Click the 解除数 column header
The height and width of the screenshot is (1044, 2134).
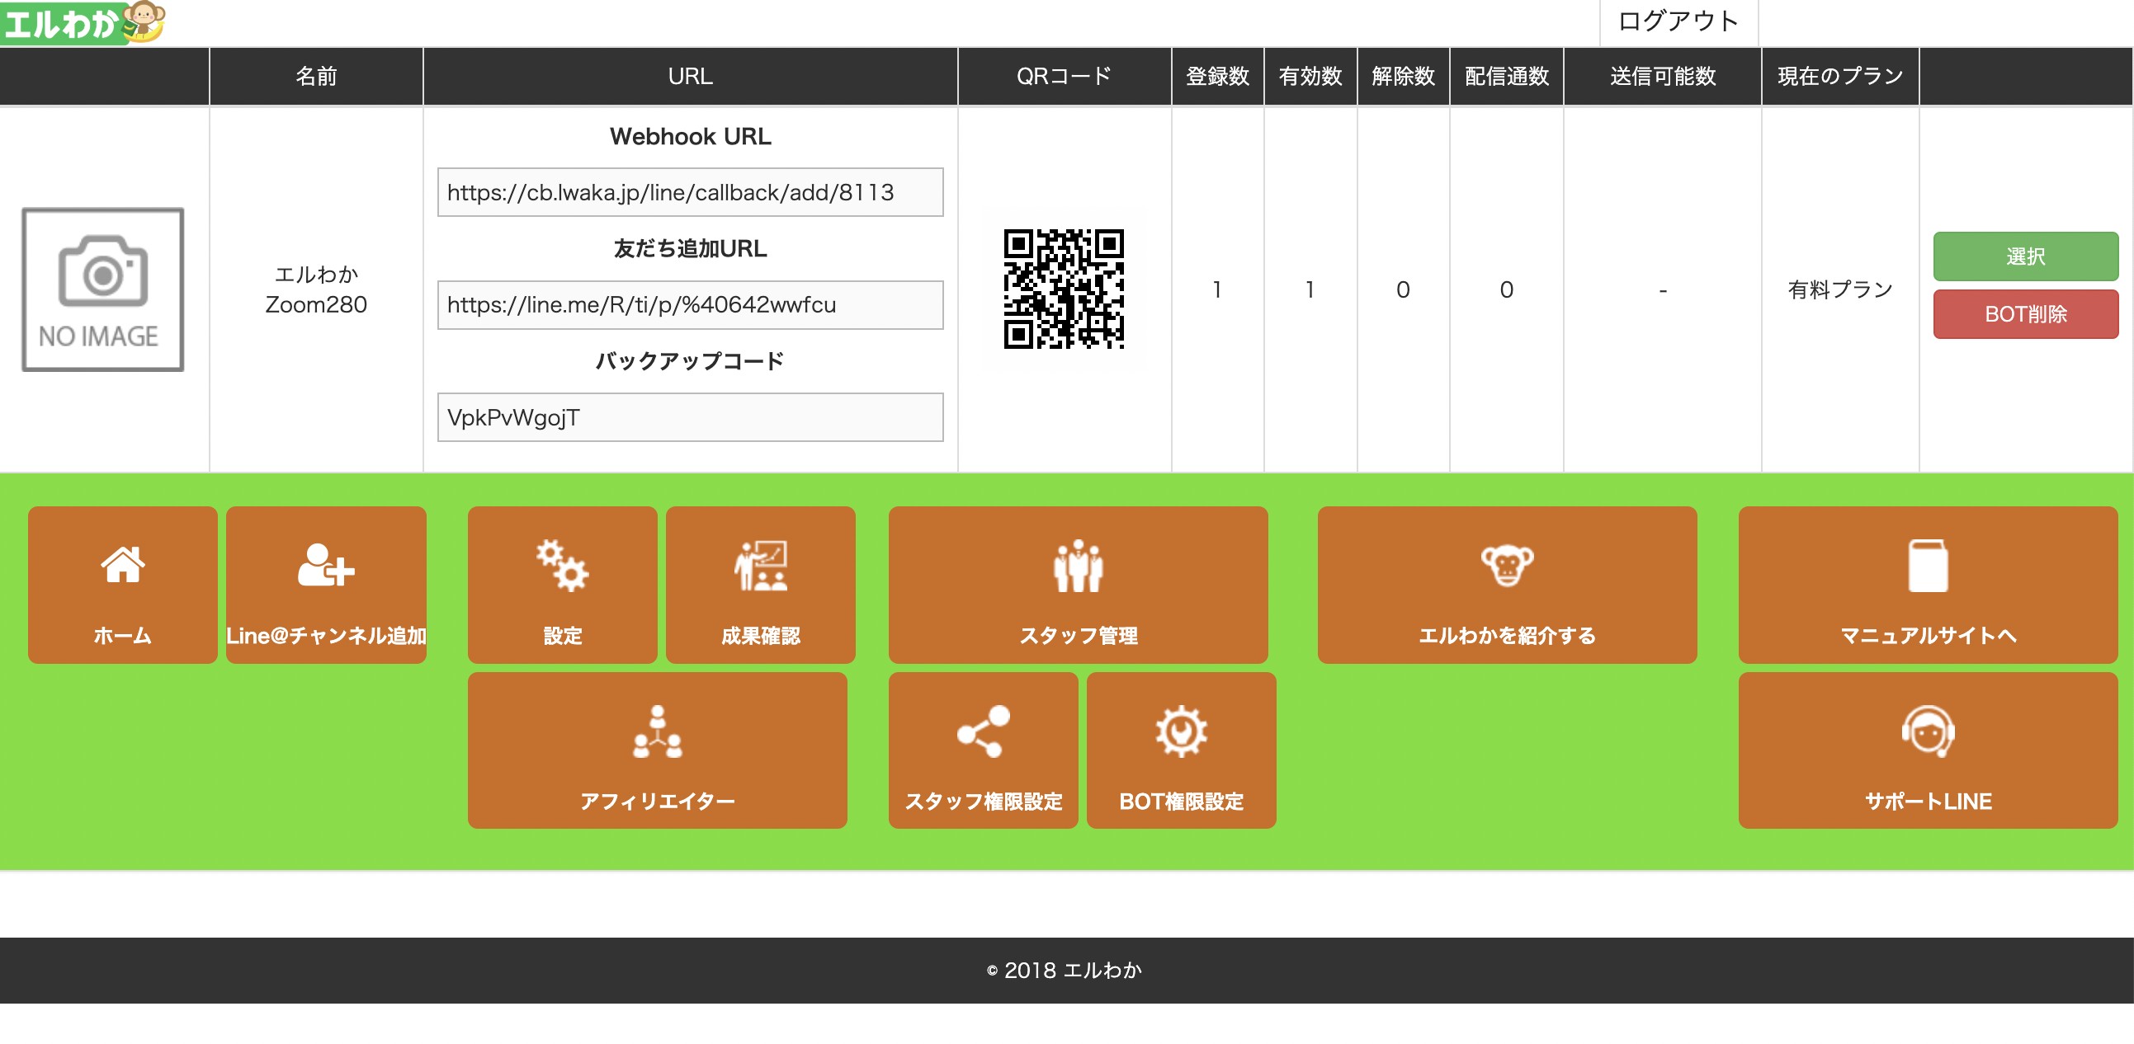point(1403,76)
